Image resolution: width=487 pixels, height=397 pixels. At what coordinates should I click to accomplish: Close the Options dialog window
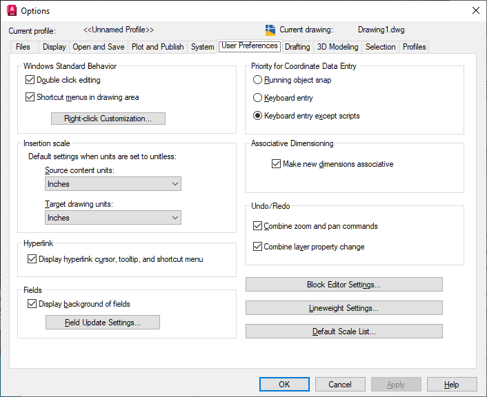point(475,10)
